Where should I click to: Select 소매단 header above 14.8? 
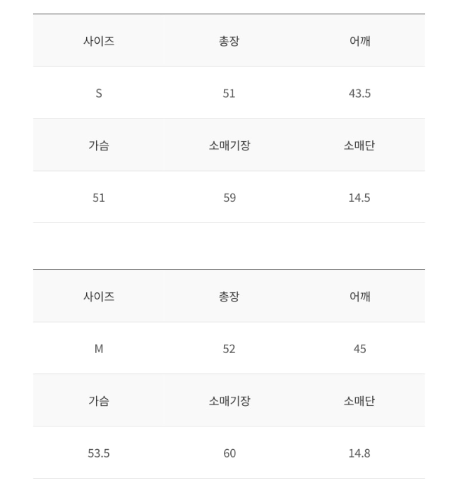[359, 401]
